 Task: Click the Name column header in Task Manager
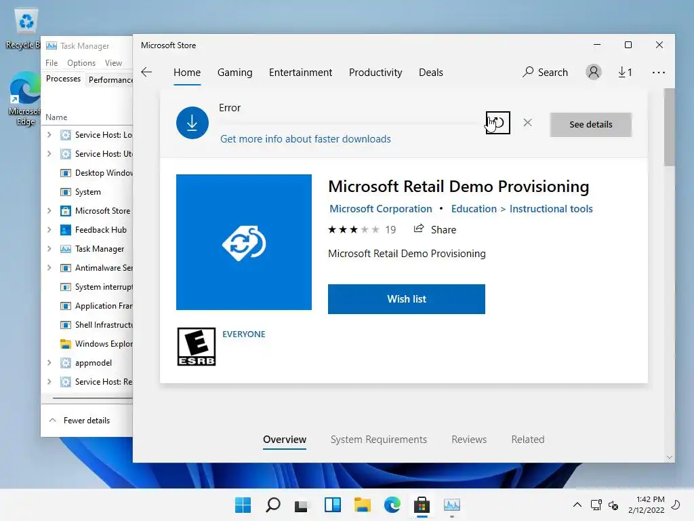click(x=56, y=117)
